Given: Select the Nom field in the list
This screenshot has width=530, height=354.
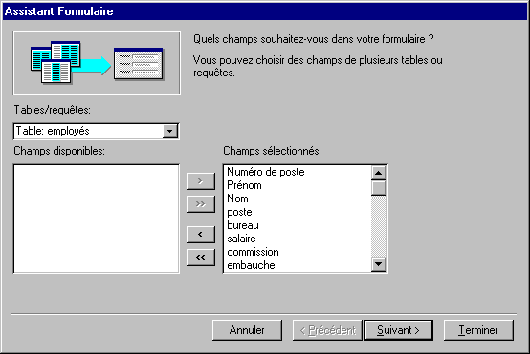Looking at the screenshot, I should pos(237,198).
